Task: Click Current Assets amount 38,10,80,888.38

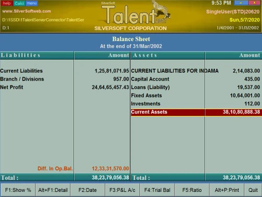Action: [x=242, y=112]
